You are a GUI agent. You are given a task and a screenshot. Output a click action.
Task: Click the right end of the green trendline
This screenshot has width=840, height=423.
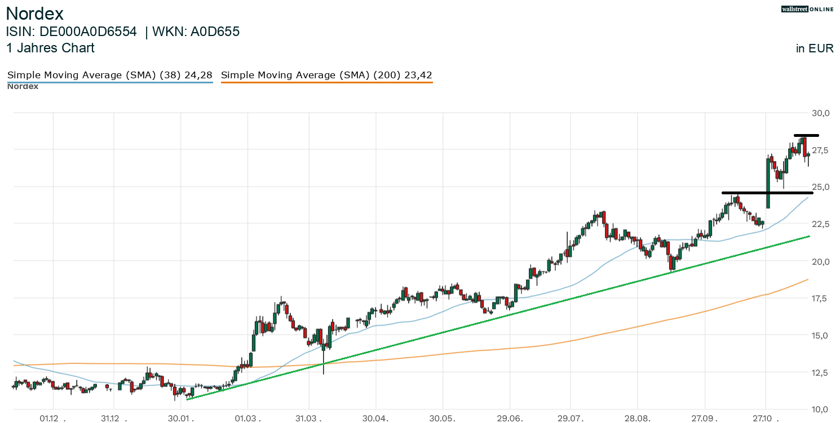pyautogui.click(x=808, y=237)
